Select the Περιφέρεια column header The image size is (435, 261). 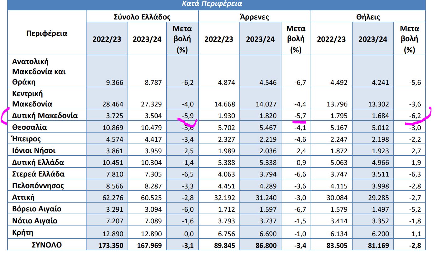click(47, 33)
